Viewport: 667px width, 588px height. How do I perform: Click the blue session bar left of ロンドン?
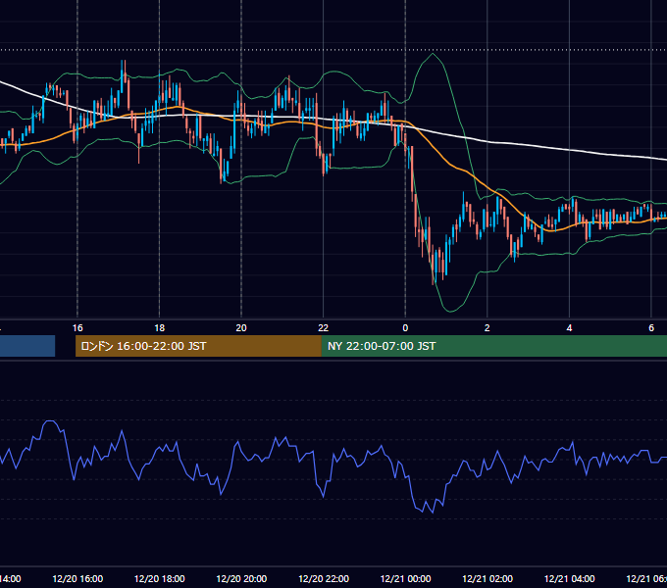[27, 346]
